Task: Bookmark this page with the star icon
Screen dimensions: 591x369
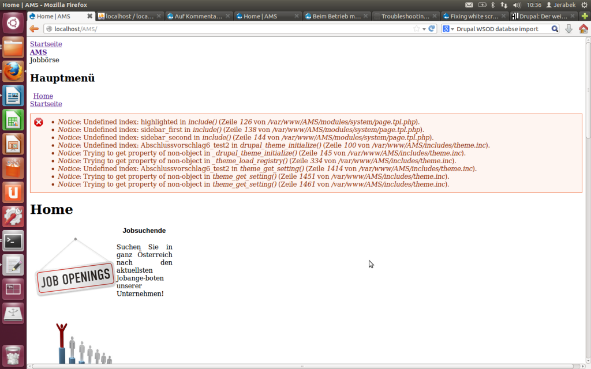Action: click(416, 29)
